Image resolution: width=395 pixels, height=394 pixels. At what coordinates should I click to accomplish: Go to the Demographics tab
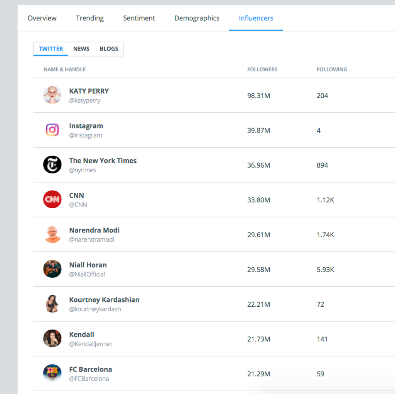tap(197, 18)
